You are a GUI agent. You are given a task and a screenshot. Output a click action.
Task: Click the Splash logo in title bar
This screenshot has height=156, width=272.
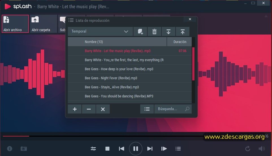[18, 7]
